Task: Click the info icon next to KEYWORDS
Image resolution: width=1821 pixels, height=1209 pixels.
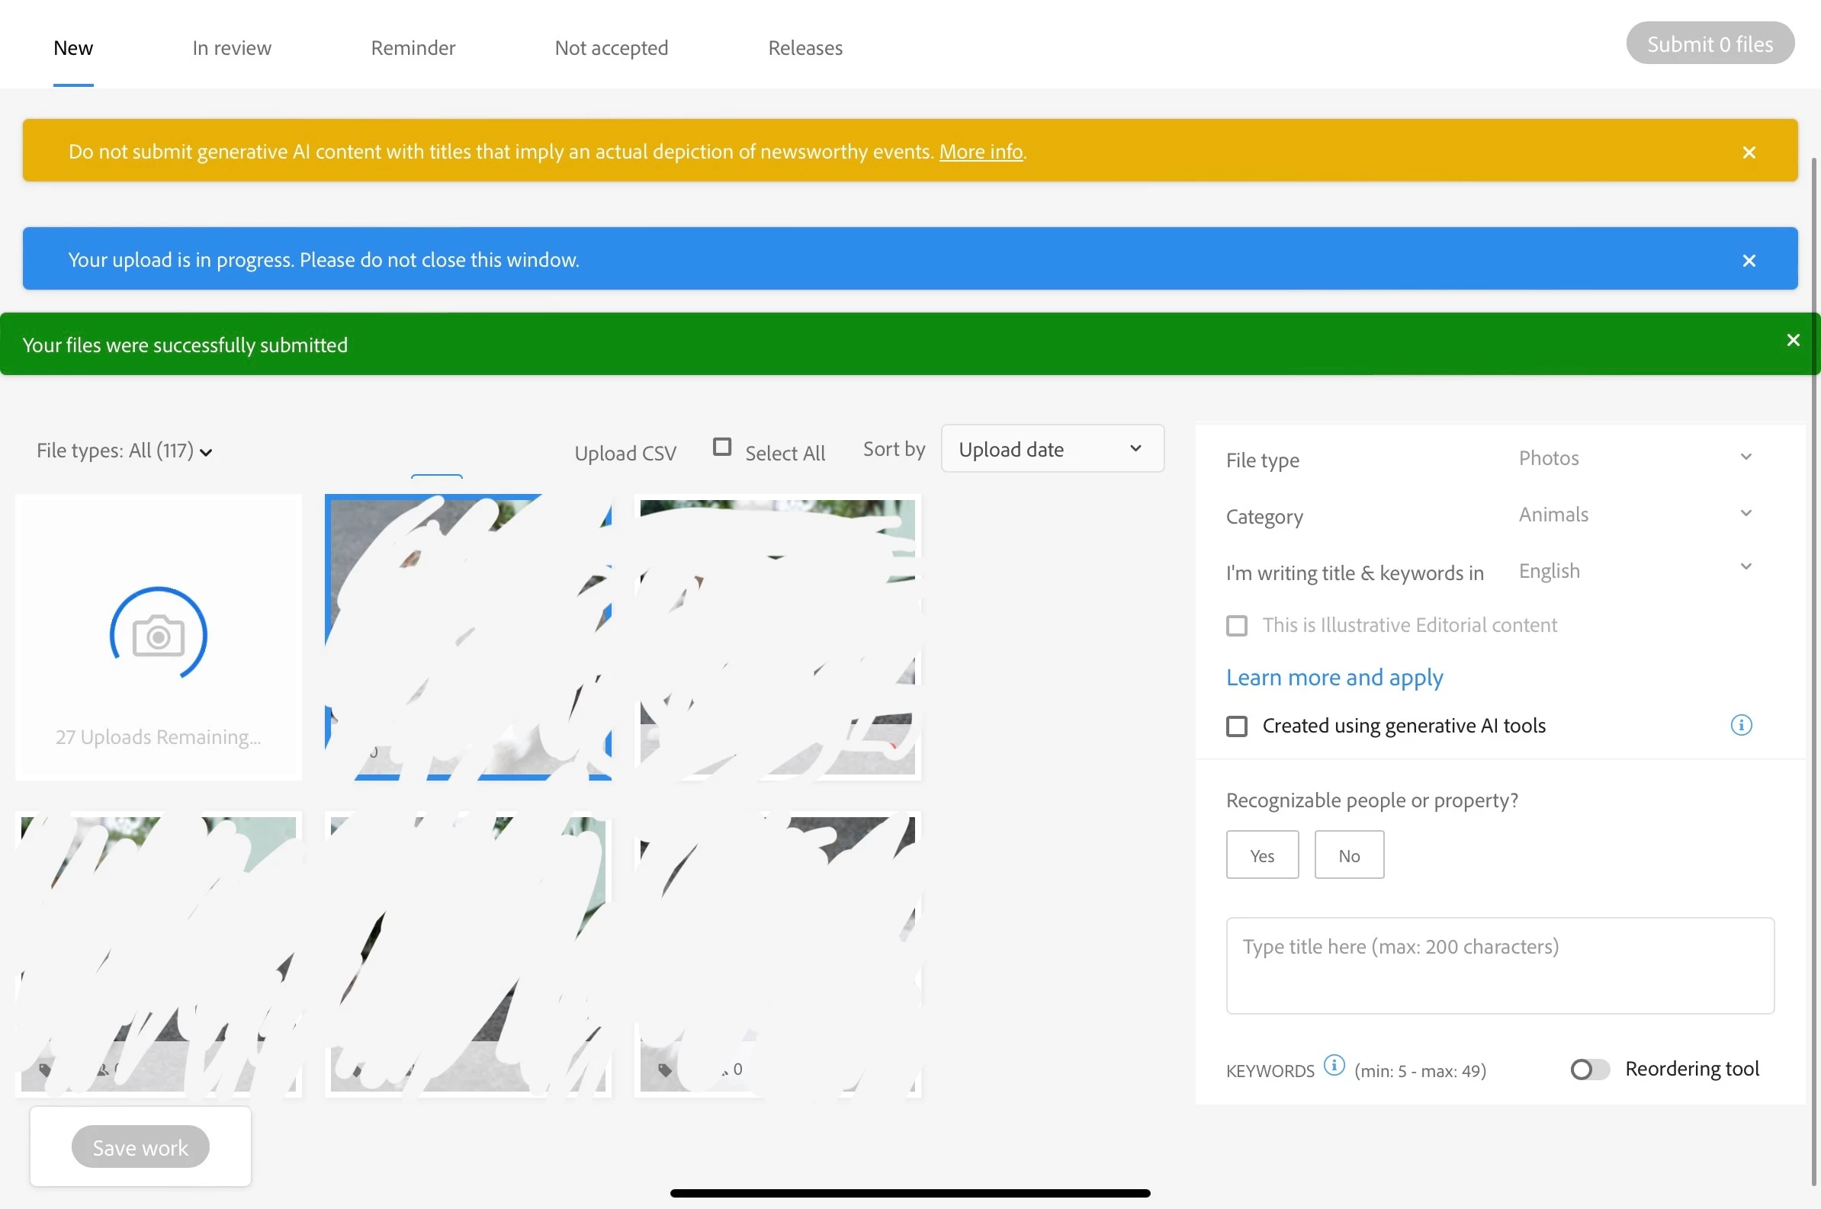Action: (1334, 1066)
